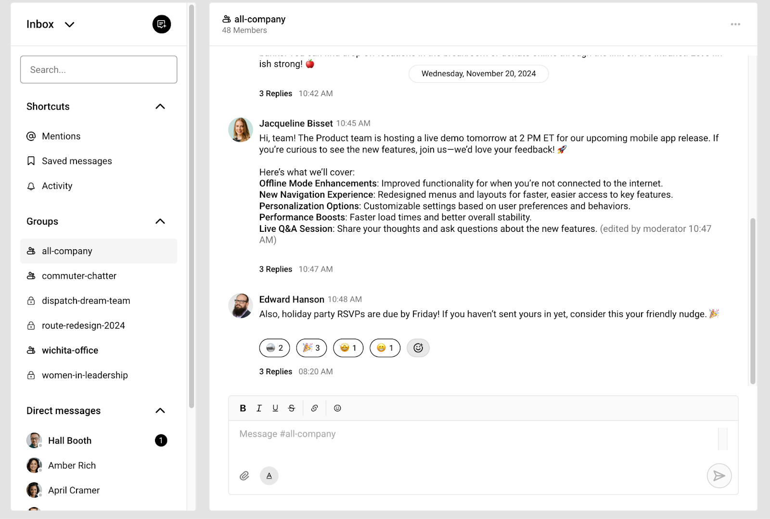Click the Message #all-company input field

[433, 433]
